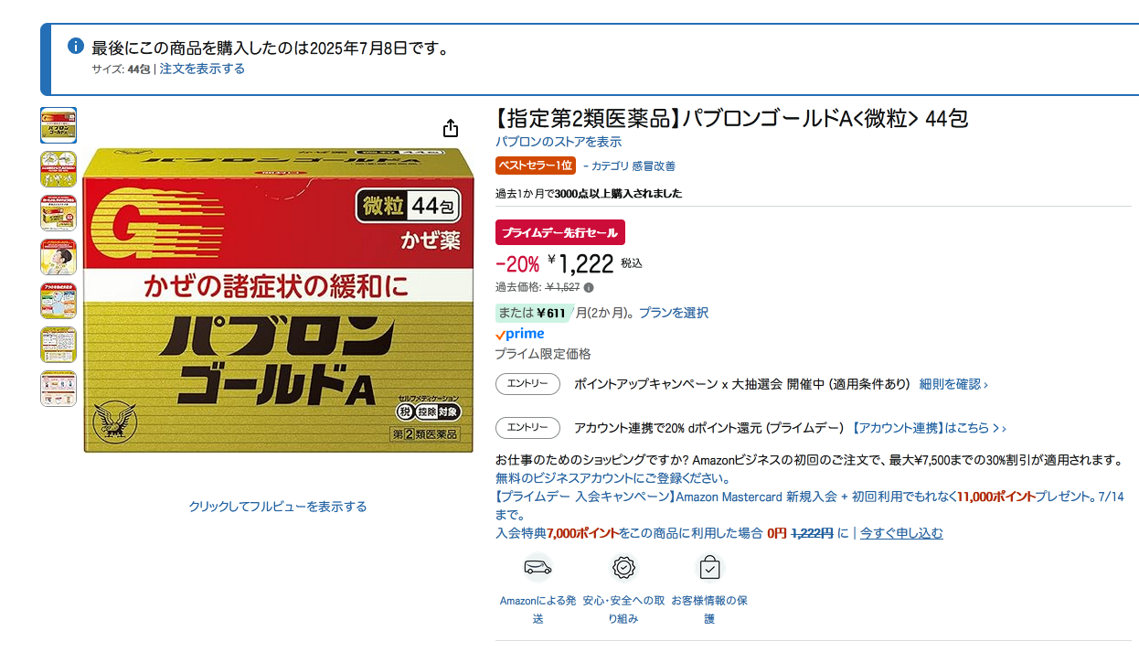Visit the パブロンのストアを表示 link
This screenshot has width=1139, height=652.
tap(559, 142)
